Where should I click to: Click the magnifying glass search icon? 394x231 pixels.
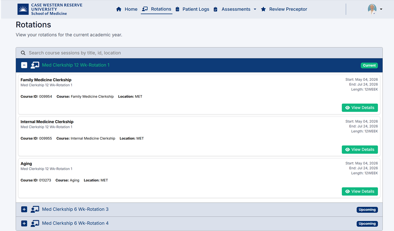(x=23, y=53)
